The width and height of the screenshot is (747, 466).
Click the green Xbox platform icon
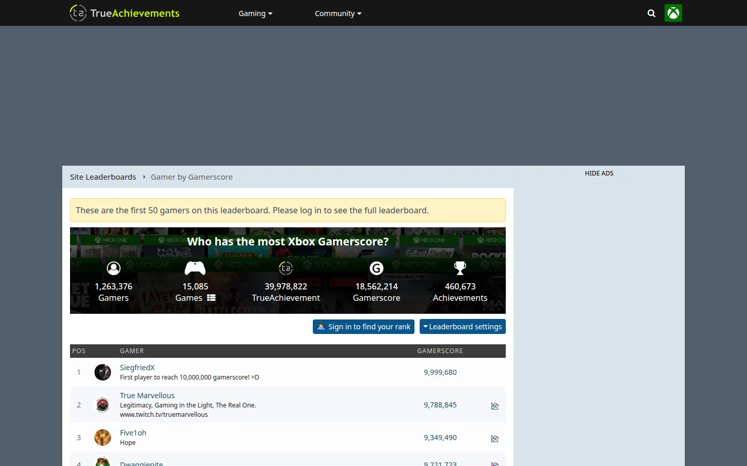click(673, 13)
